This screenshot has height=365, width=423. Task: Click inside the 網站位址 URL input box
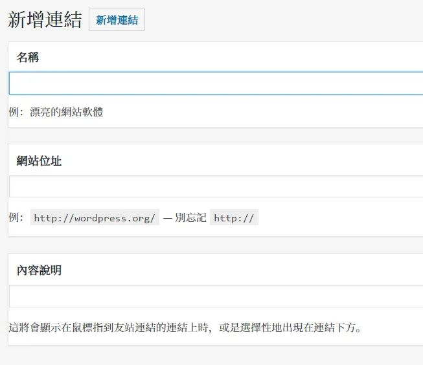pyautogui.click(x=216, y=187)
